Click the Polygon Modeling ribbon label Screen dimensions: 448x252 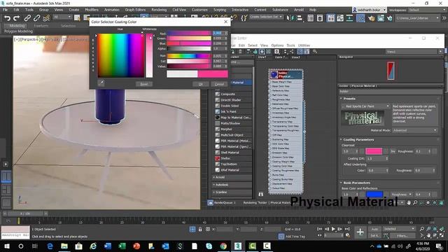[19, 31]
